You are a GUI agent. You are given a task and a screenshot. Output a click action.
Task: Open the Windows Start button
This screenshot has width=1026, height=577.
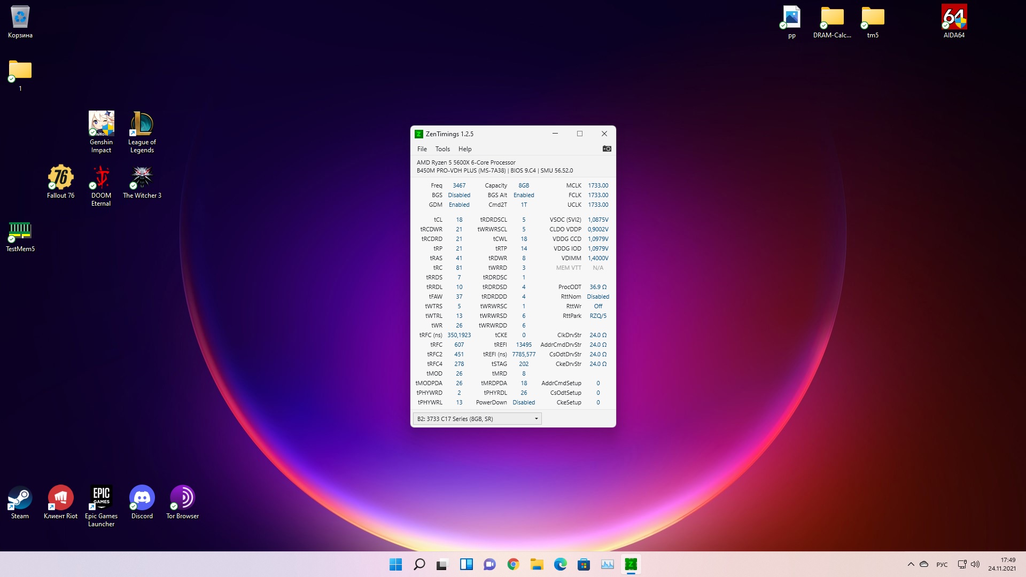click(395, 564)
